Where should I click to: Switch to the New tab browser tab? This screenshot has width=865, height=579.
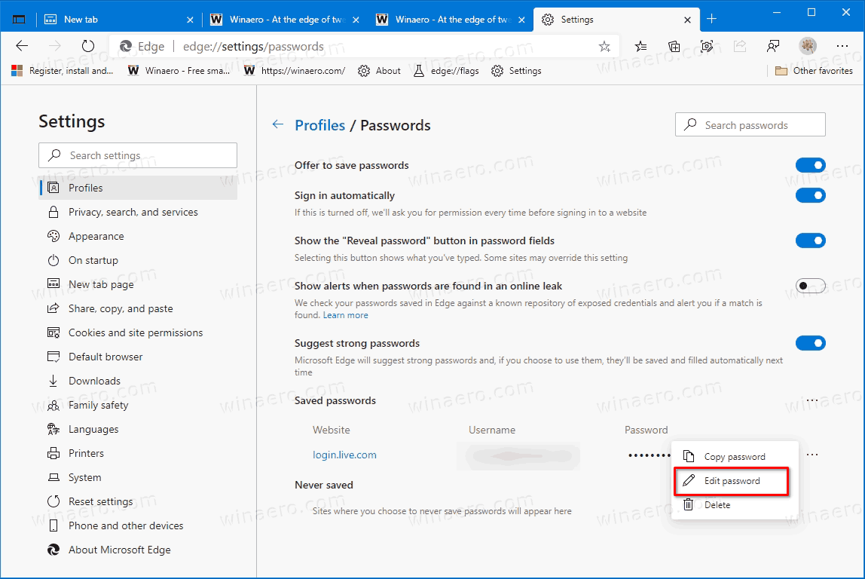pyautogui.click(x=118, y=20)
